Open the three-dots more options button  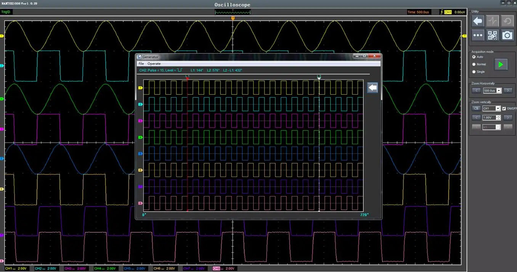pos(478,35)
